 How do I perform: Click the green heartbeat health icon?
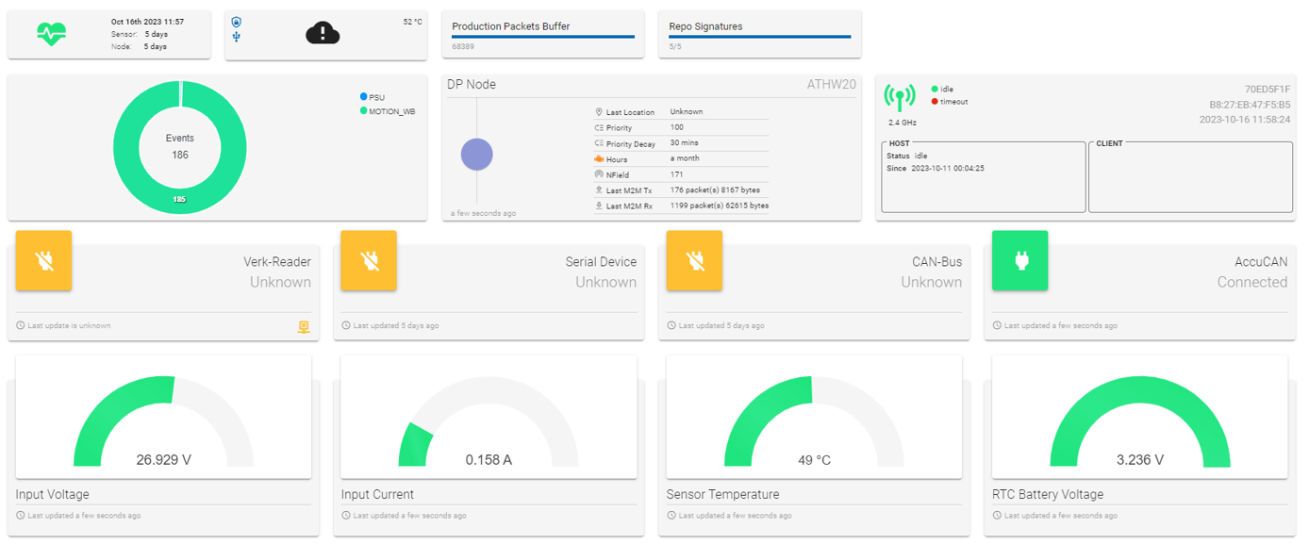[x=51, y=34]
